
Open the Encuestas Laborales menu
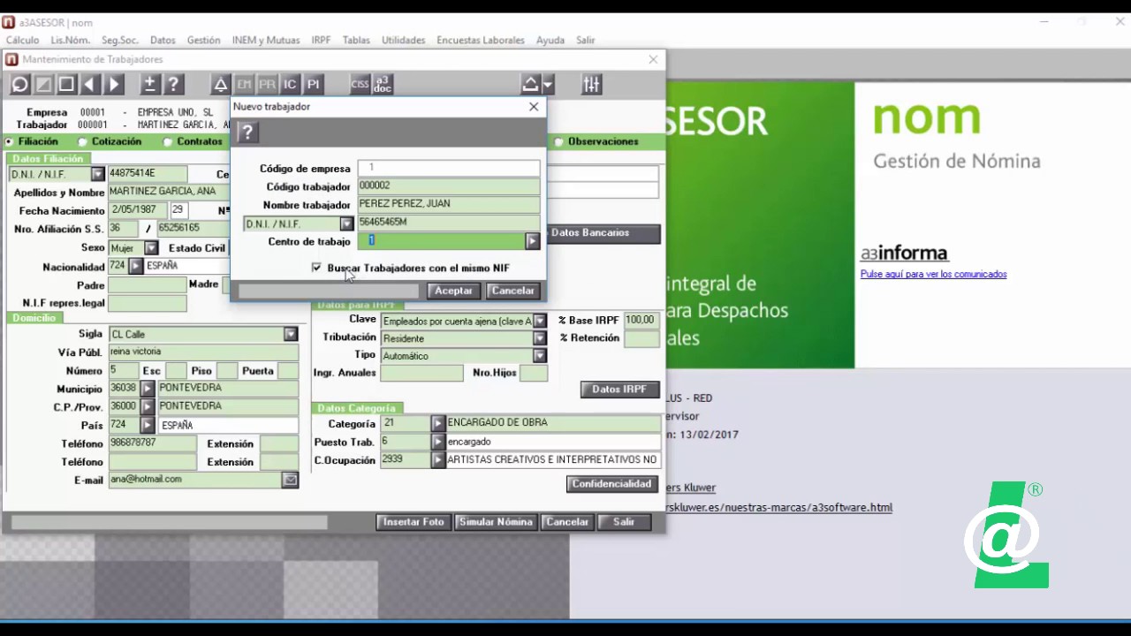tap(481, 40)
